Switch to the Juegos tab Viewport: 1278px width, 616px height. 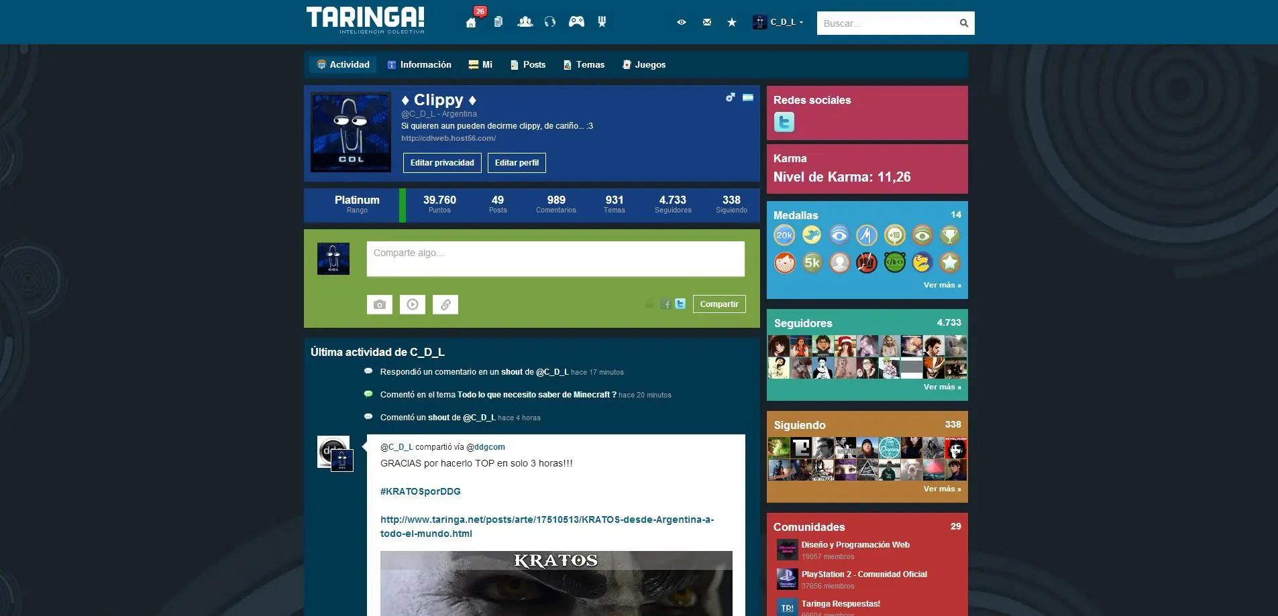(x=644, y=64)
